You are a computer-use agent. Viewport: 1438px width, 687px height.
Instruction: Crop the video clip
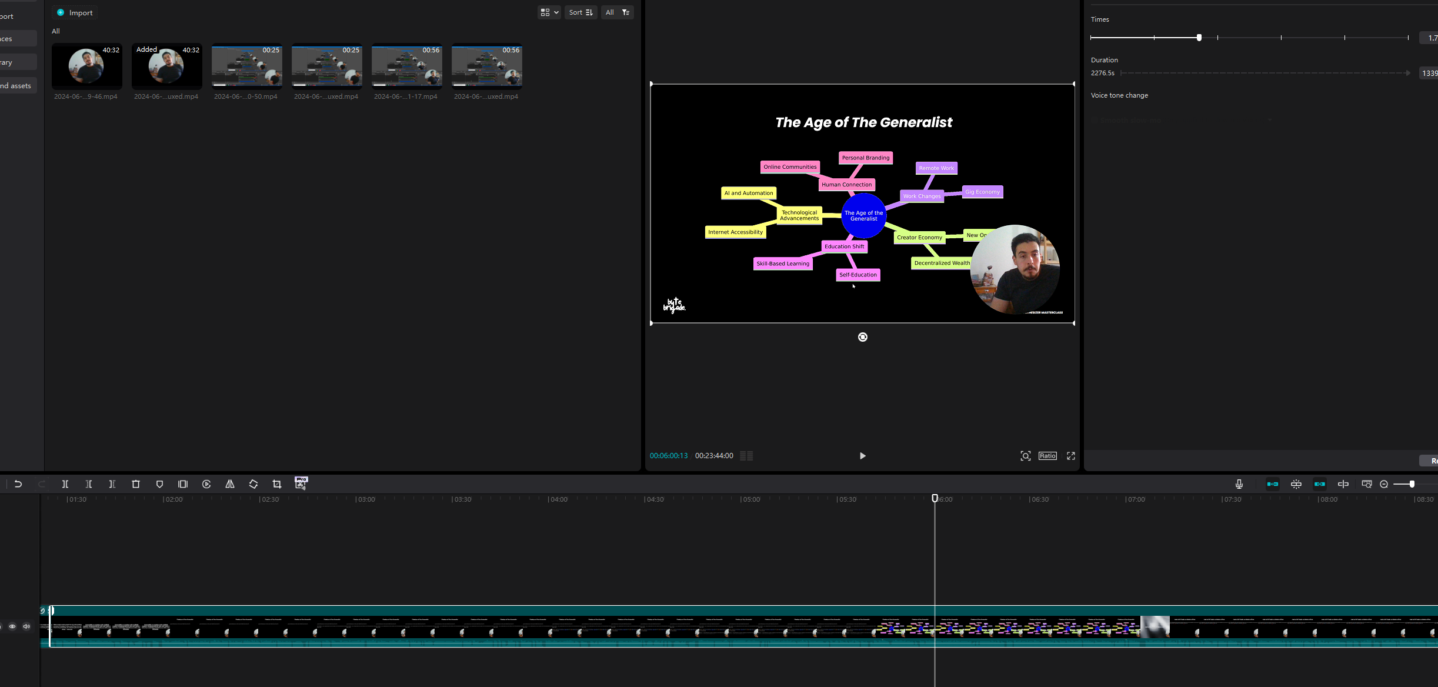[x=276, y=483]
